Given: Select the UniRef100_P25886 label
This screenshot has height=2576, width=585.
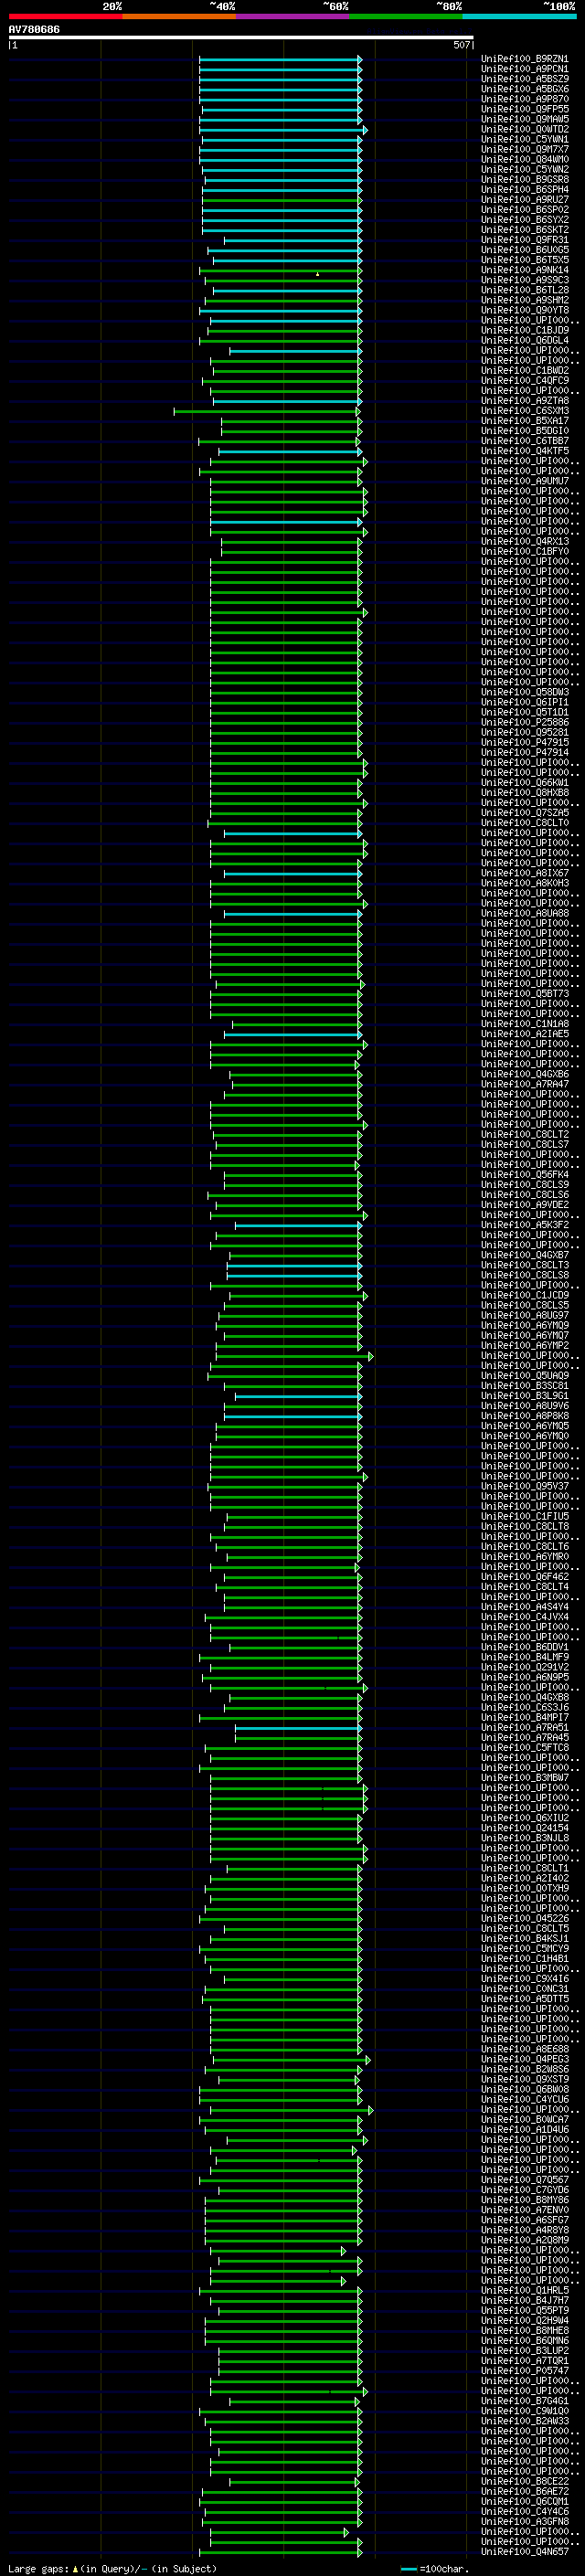Looking at the screenshot, I should click(524, 722).
